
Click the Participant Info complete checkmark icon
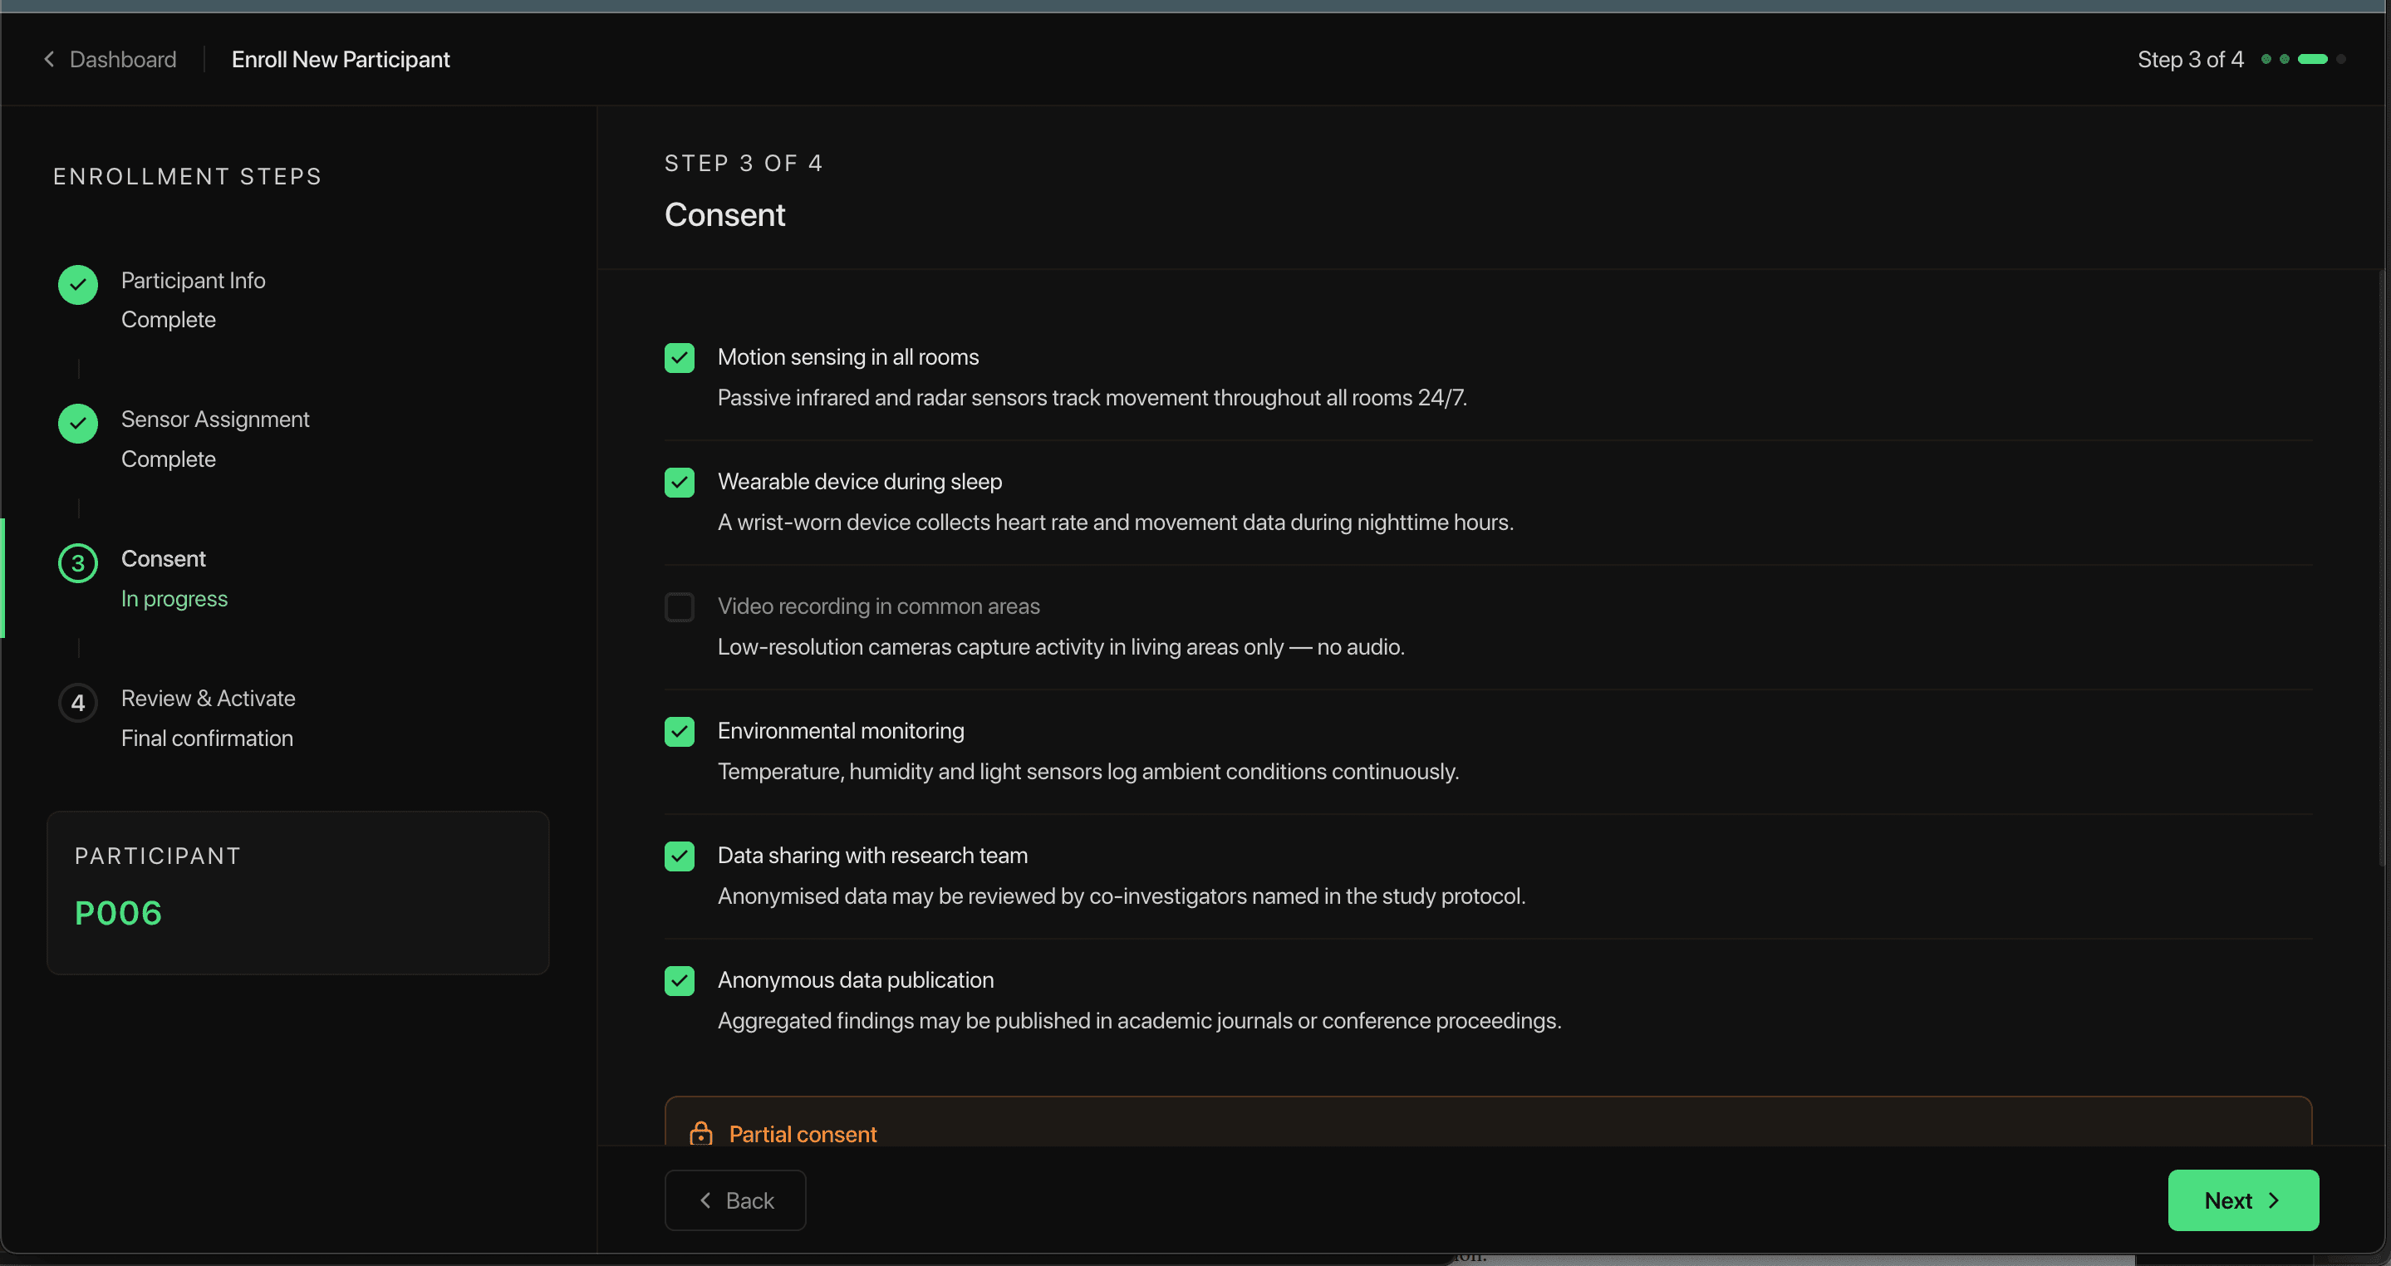click(78, 285)
